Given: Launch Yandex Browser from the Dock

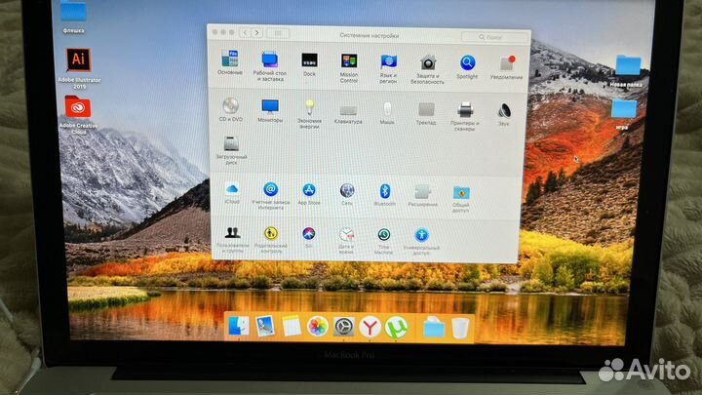Looking at the screenshot, I should point(370,327).
